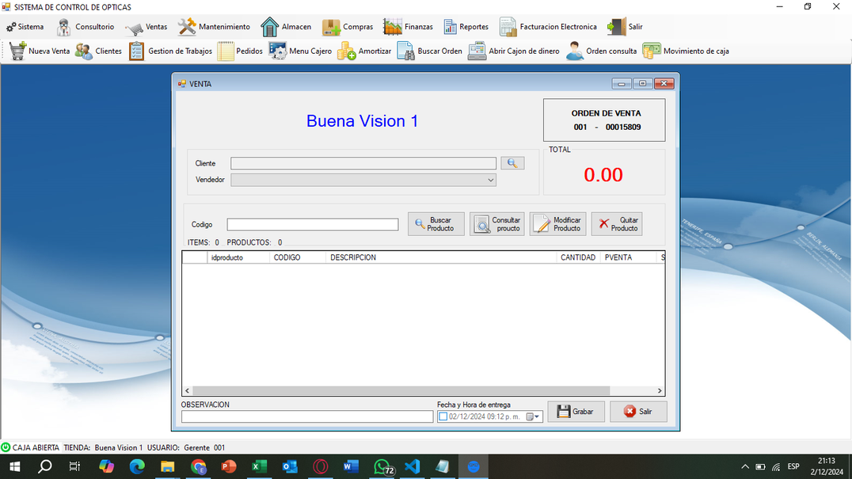This screenshot has width=852, height=479.
Task: Open Word from the taskbar
Action: tap(351, 466)
